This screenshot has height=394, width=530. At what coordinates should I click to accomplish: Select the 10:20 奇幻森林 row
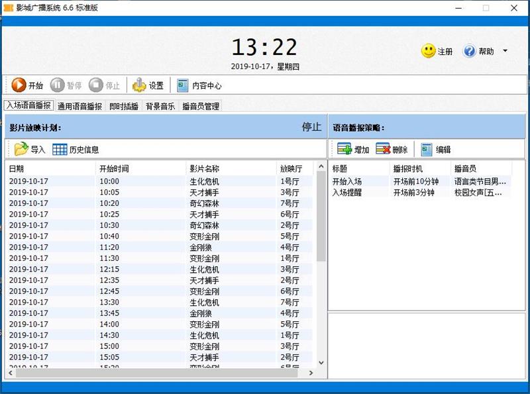(160, 203)
